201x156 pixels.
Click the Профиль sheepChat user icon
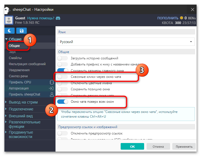(52, 94)
